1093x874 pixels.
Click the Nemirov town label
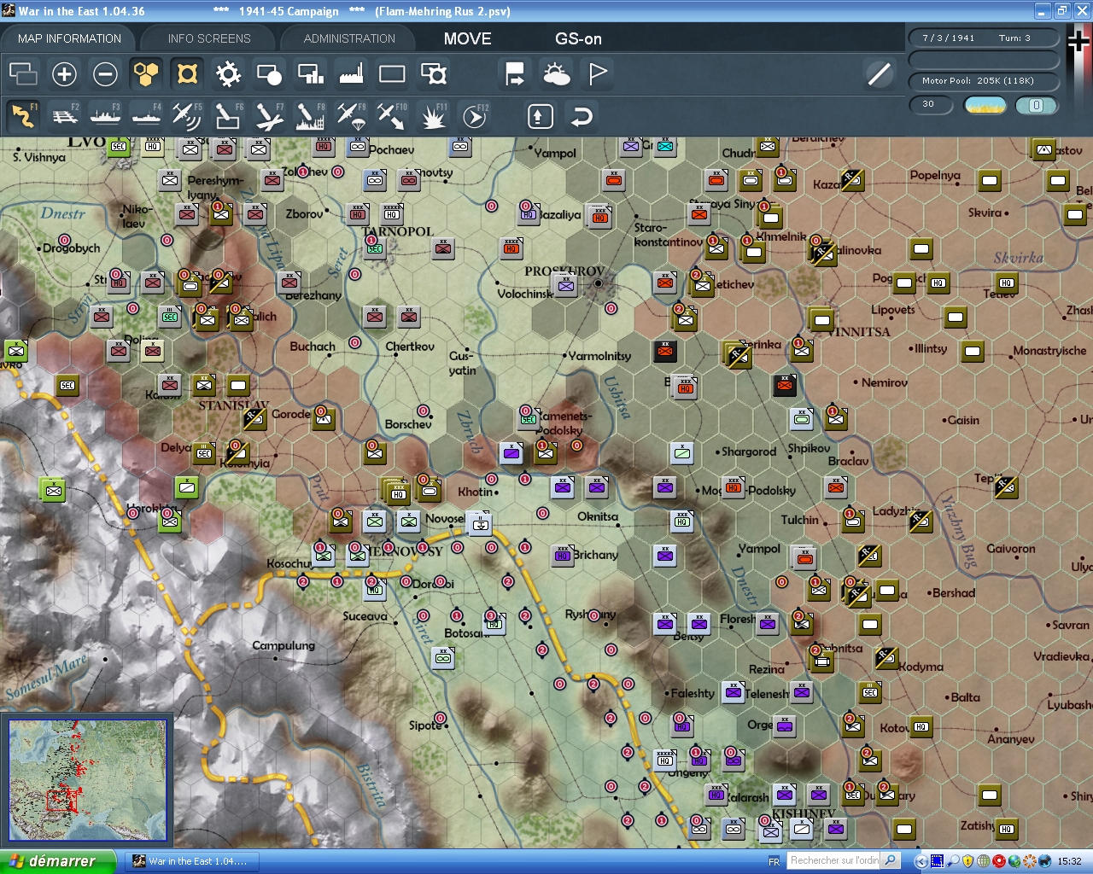coord(884,382)
